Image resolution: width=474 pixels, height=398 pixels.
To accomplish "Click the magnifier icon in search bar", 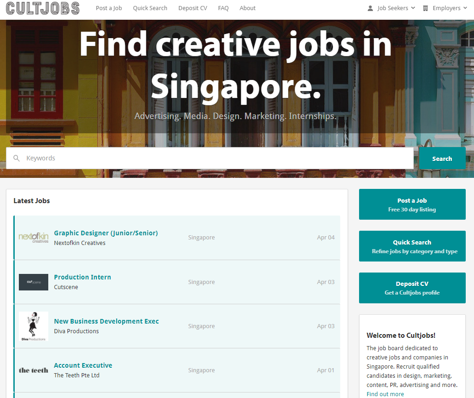I will pos(17,158).
